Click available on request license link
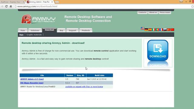The image size is (194, 109). pos(84,87)
